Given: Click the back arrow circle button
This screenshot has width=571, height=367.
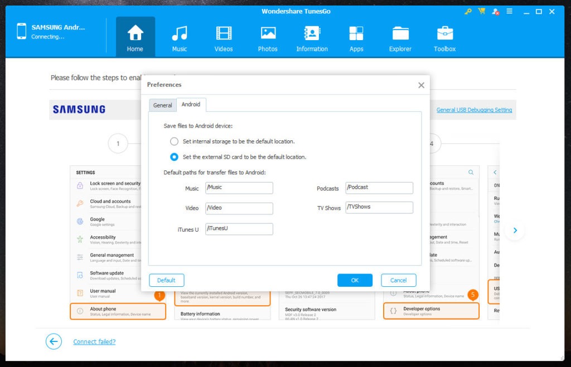Looking at the screenshot, I should click(54, 341).
